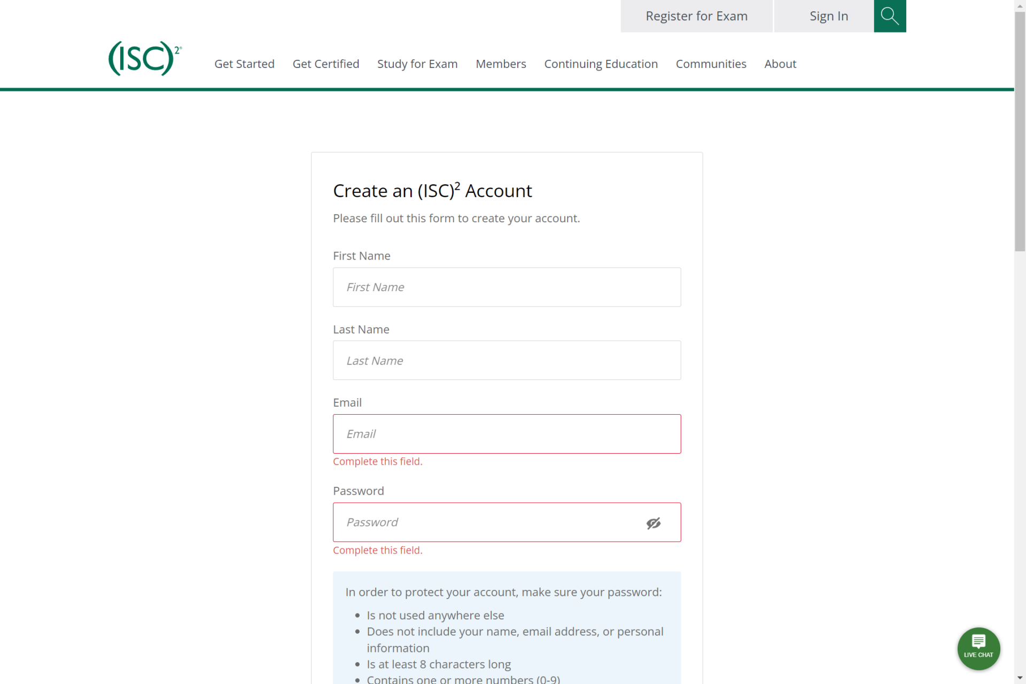Click the scrollbar up arrow
Viewport: 1026px width, 684px height.
point(1020,5)
